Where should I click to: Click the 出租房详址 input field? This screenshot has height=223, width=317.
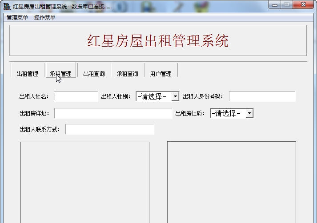click(x=113, y=113)
